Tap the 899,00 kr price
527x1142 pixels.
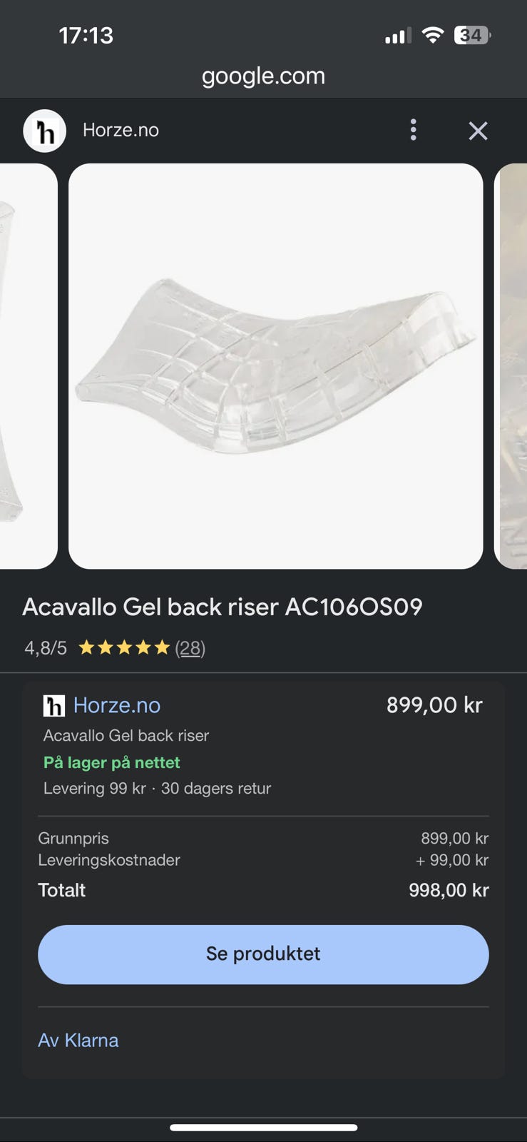pos(434,705)
